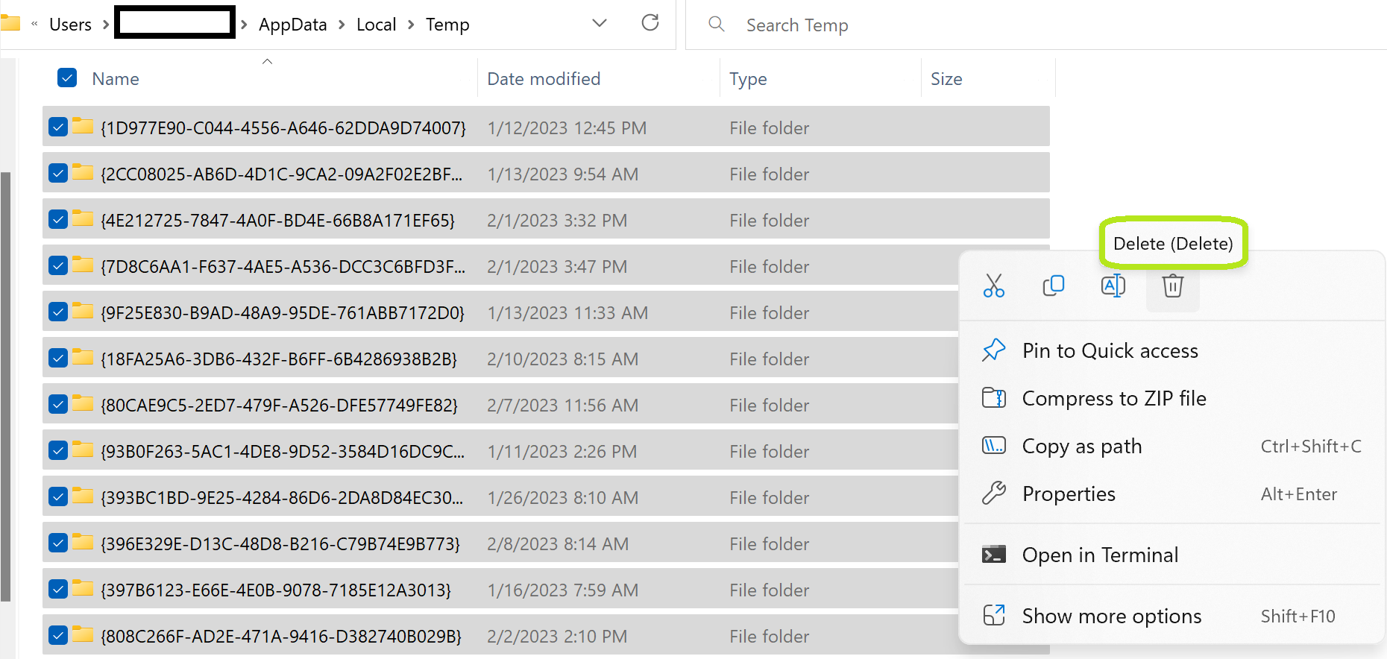
Task: Click the wrench icon beside Properties
Action: click(994, 494)
